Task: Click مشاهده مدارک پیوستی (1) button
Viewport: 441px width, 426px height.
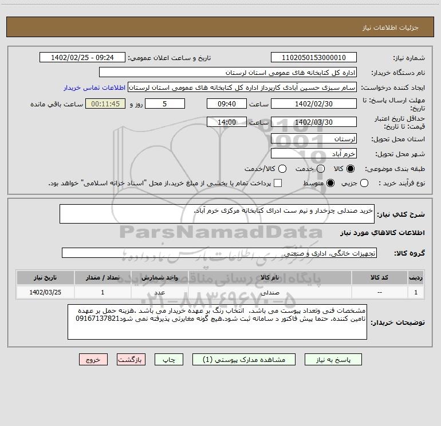Action: (x=244, y=360)
